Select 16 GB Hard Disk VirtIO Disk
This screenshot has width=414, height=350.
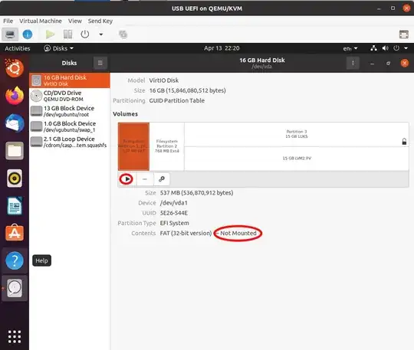point(70,80)
